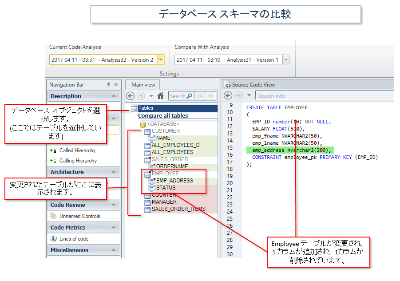Image resolution: width=400 pixels, height=281 pixels.
Task: Click the home icon in Main view toolbar
Action: (x=161, y=96)
